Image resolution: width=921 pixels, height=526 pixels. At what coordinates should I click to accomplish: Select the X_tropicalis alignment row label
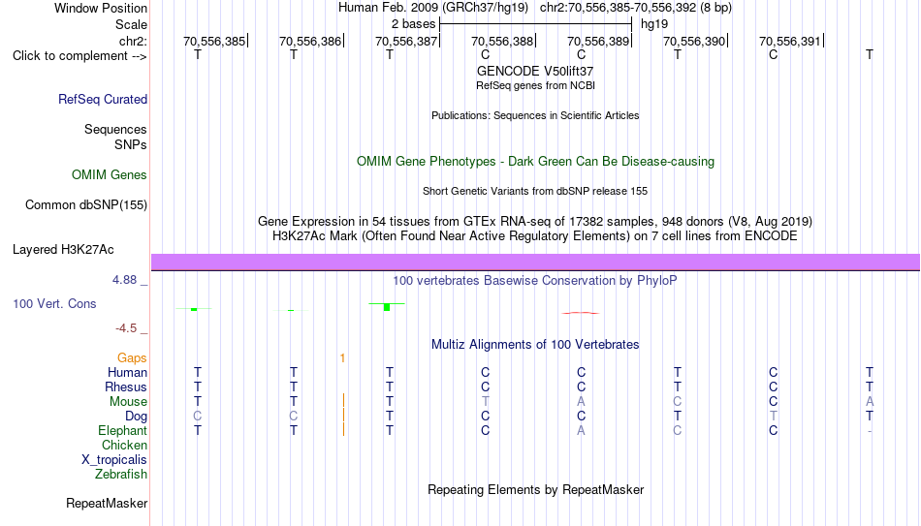tap(114, 460)
